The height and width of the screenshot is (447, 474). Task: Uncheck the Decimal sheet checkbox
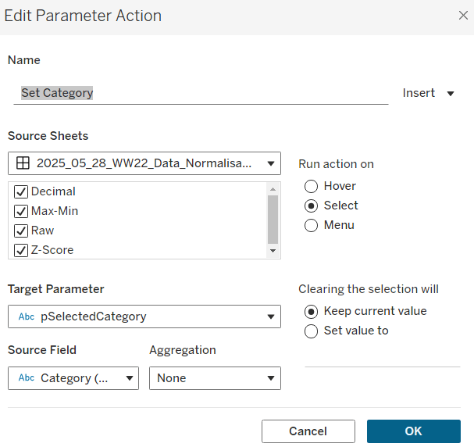pos(21,191)
